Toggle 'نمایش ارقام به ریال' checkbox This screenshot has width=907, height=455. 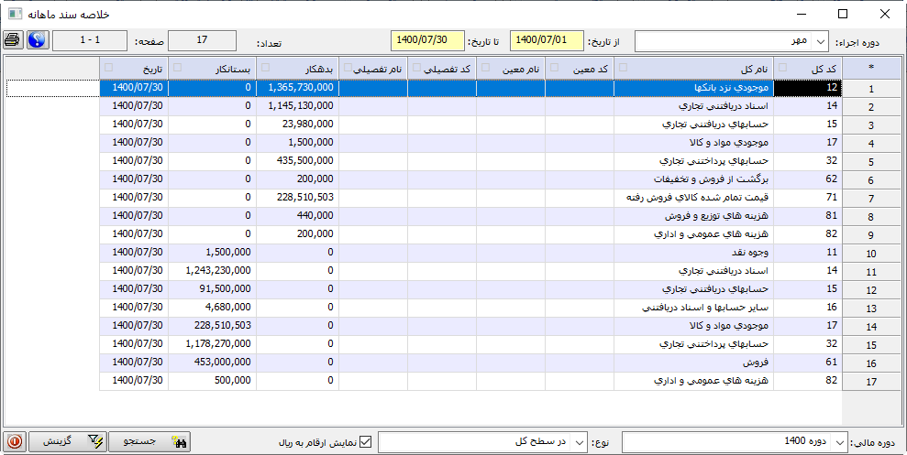tap(366, 442)
